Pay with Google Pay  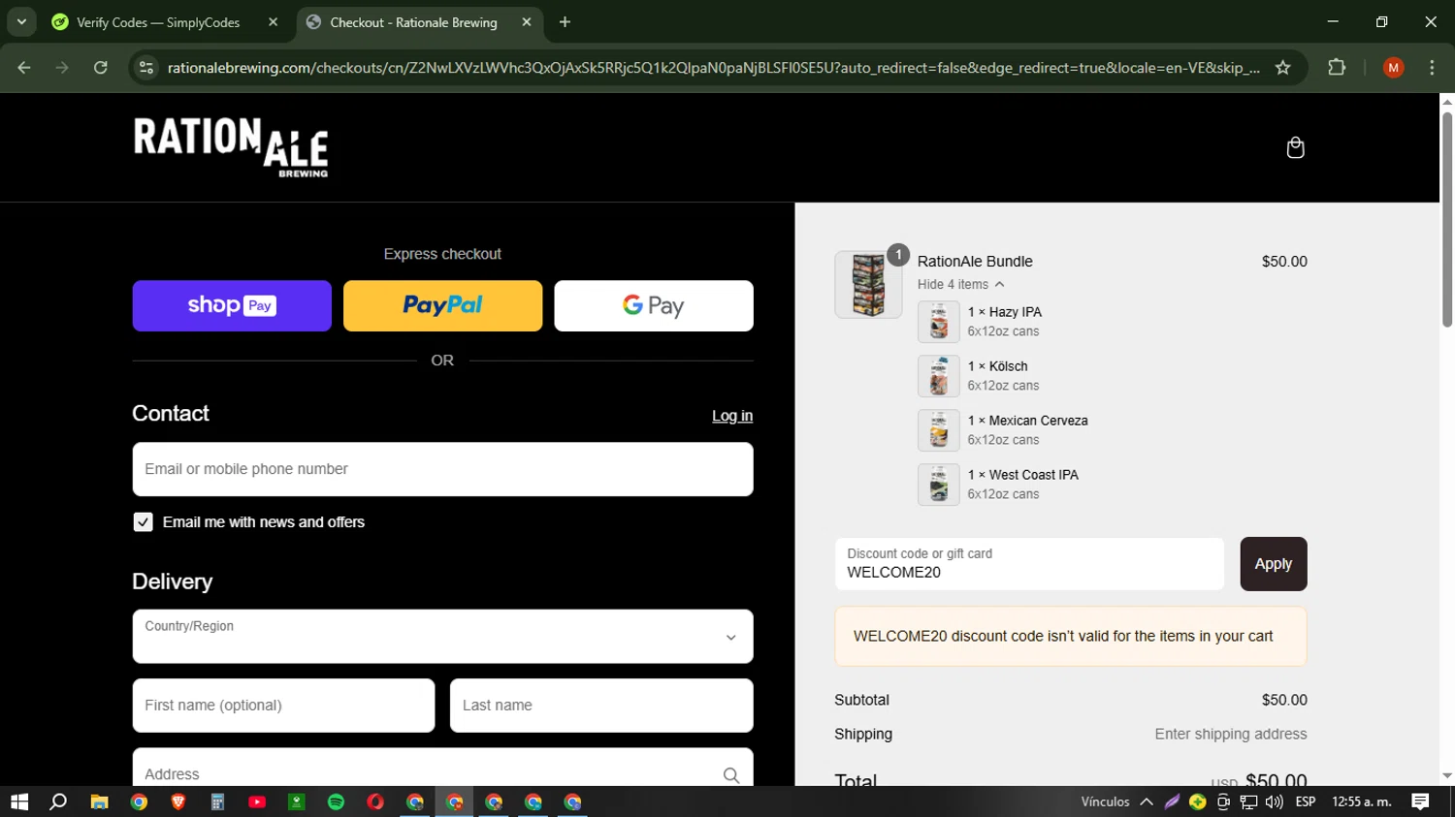[x=654, y=306]
